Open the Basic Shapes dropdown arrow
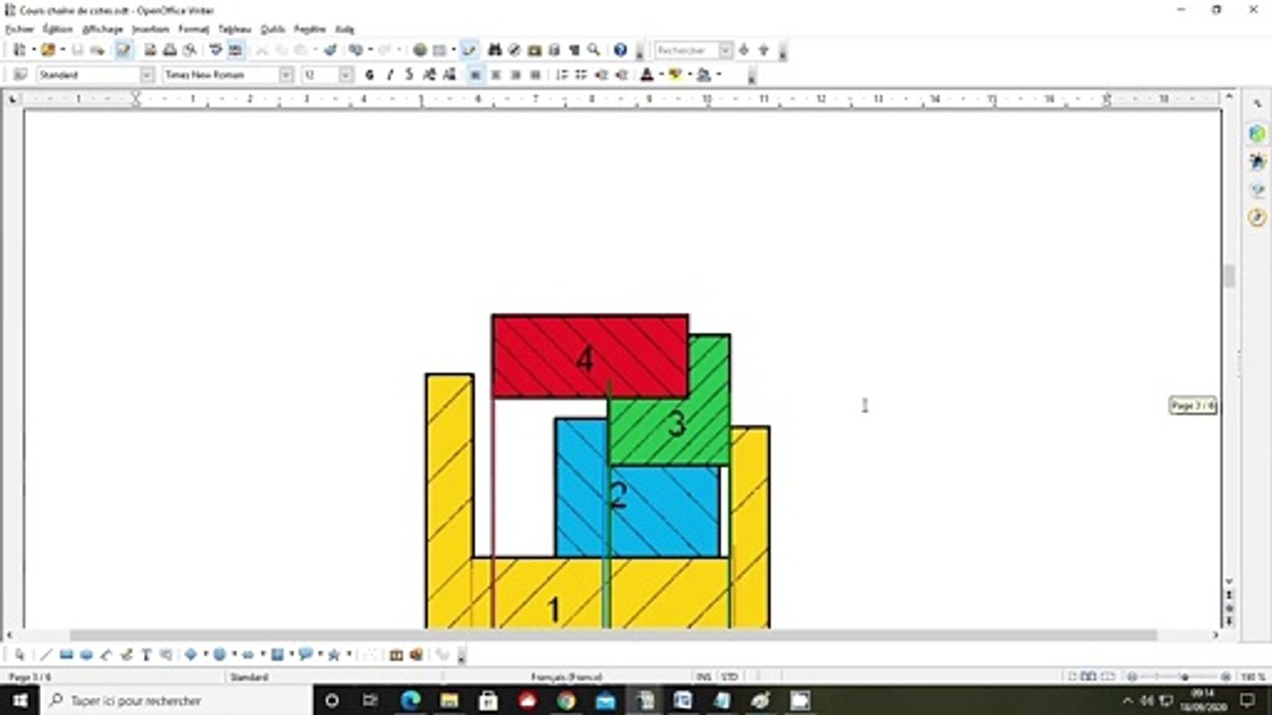The width and height of the screenshot is (1272, 715). [206, 654]
